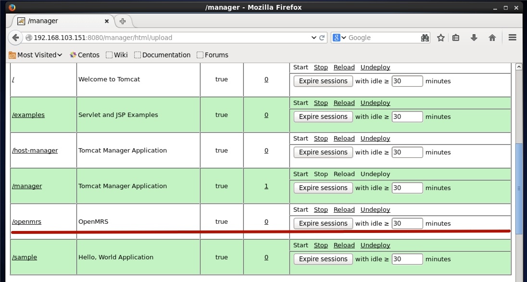527x282 pixels.
Task: Click the Google search engine icon
Action: (x=336, y=38)
